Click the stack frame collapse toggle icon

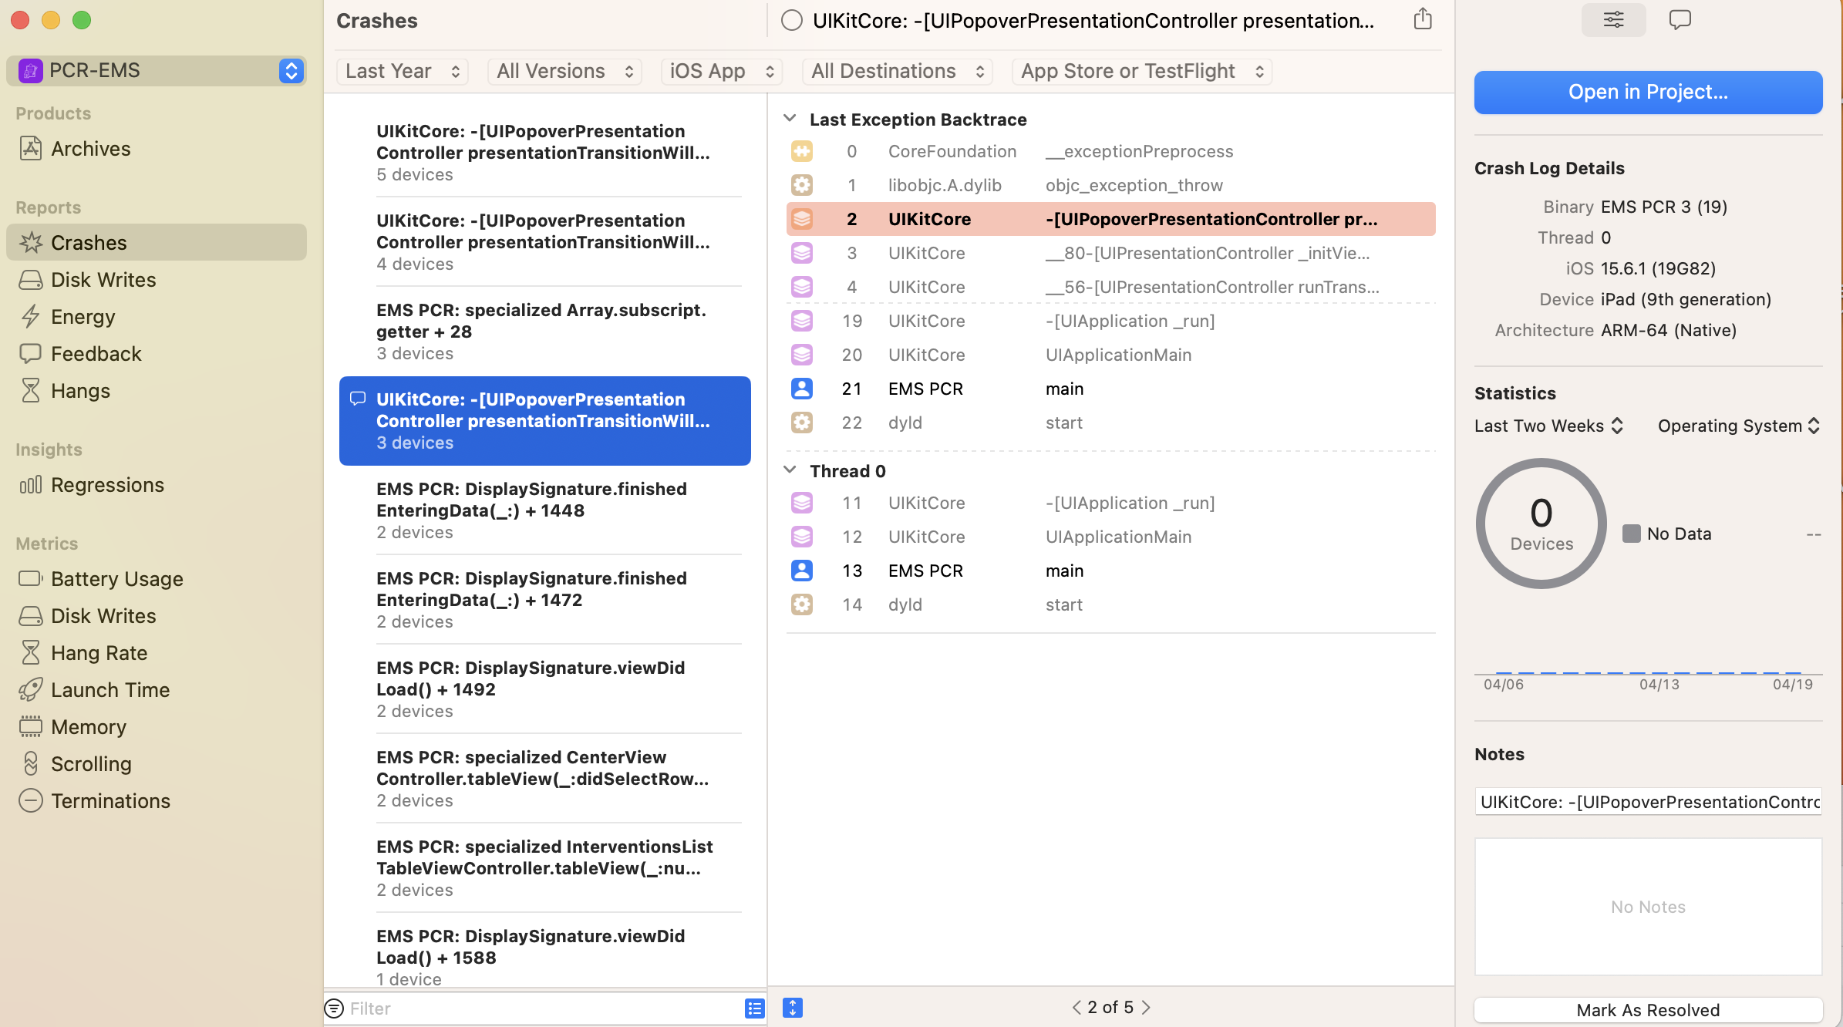click(793, 1008)
